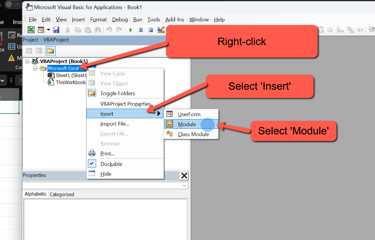Toggle Folders button in the Project panel toolbar
The height and width of the screenshot is (240, 375).
50,51
